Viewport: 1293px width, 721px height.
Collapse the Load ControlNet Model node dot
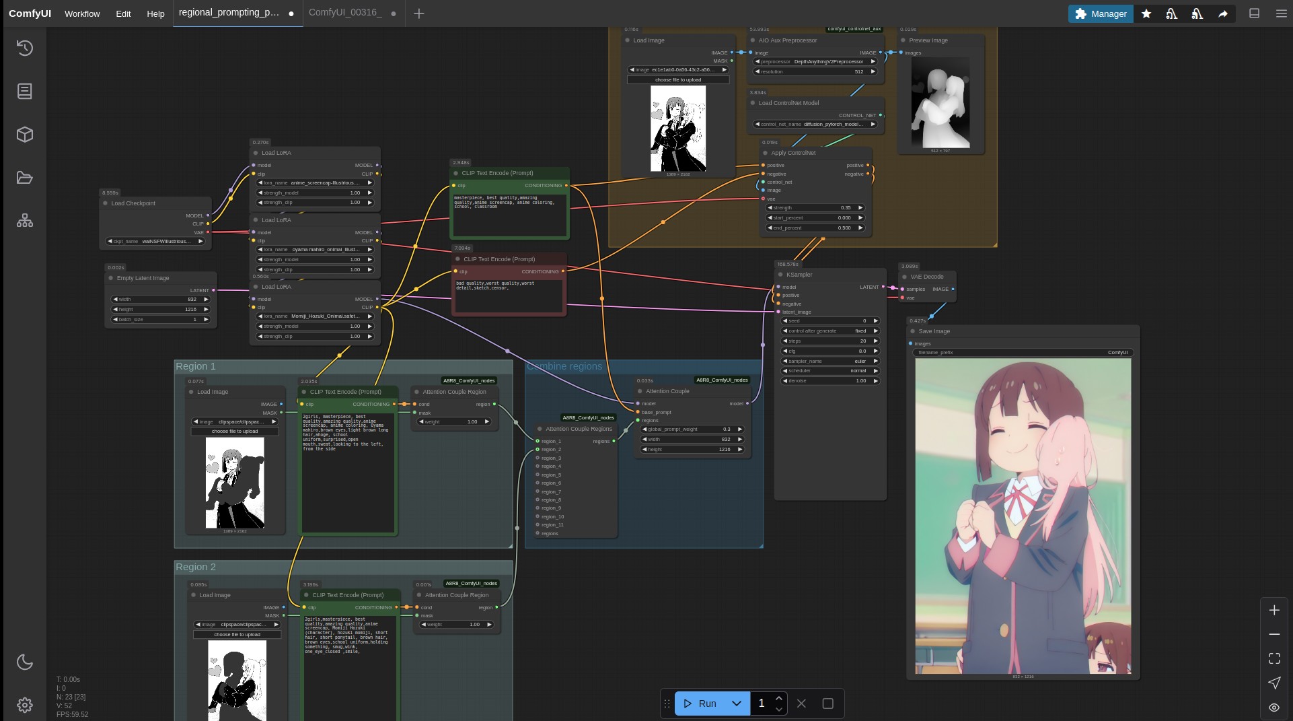(x=753, y=103)
